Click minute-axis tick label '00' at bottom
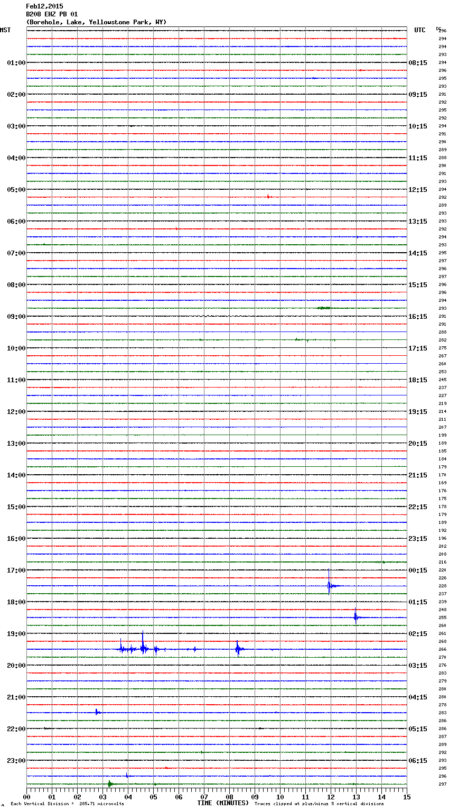The height and width of the screenshot is (811, 449). (x=26, y=797)
